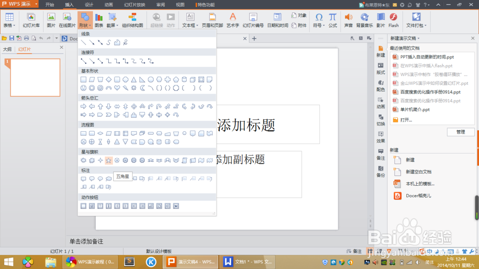This screenshot has height=269, width=479.
Task: Open the Color scheme sidebar panel
Action: pyautogui.click(x=381, y=86)
